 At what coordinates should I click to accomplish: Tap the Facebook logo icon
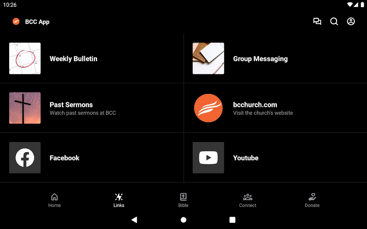click(25, 158)
